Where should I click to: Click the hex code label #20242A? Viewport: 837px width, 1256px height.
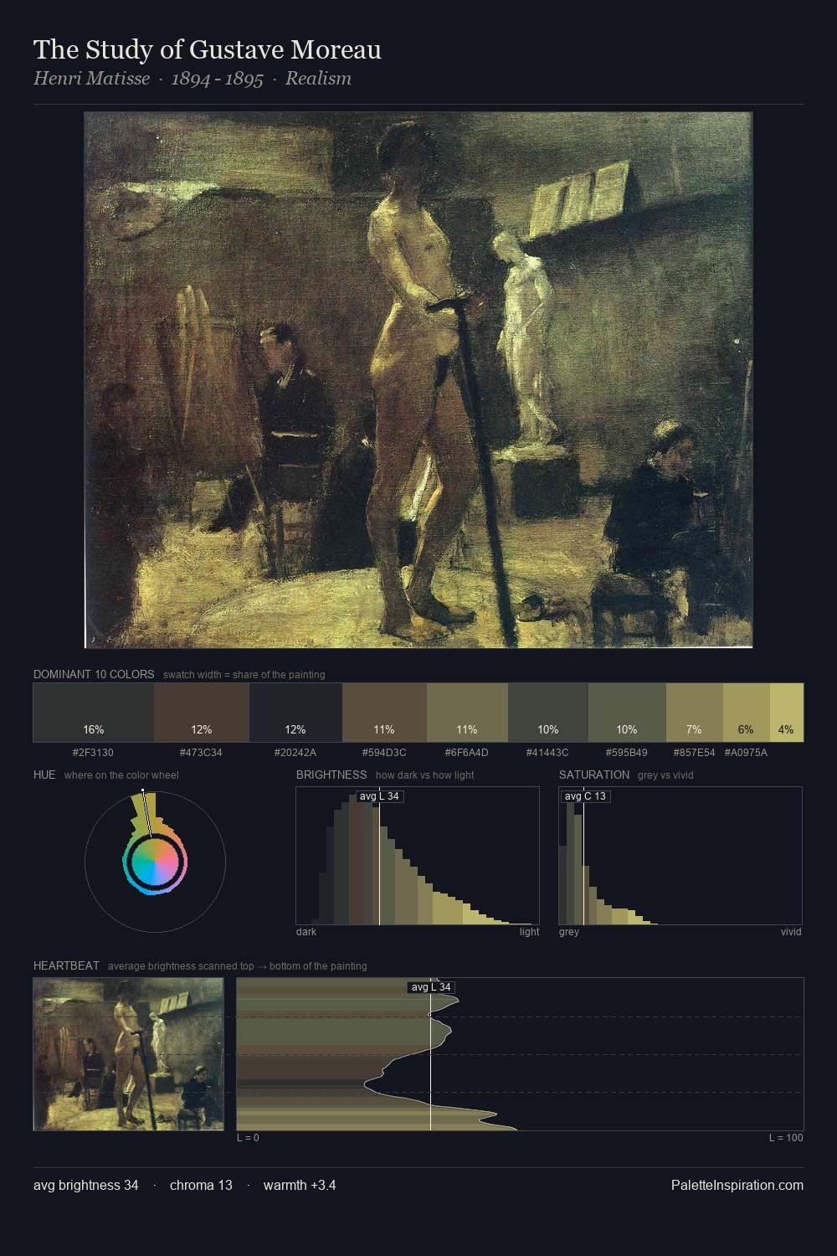[x=295, y=753]
